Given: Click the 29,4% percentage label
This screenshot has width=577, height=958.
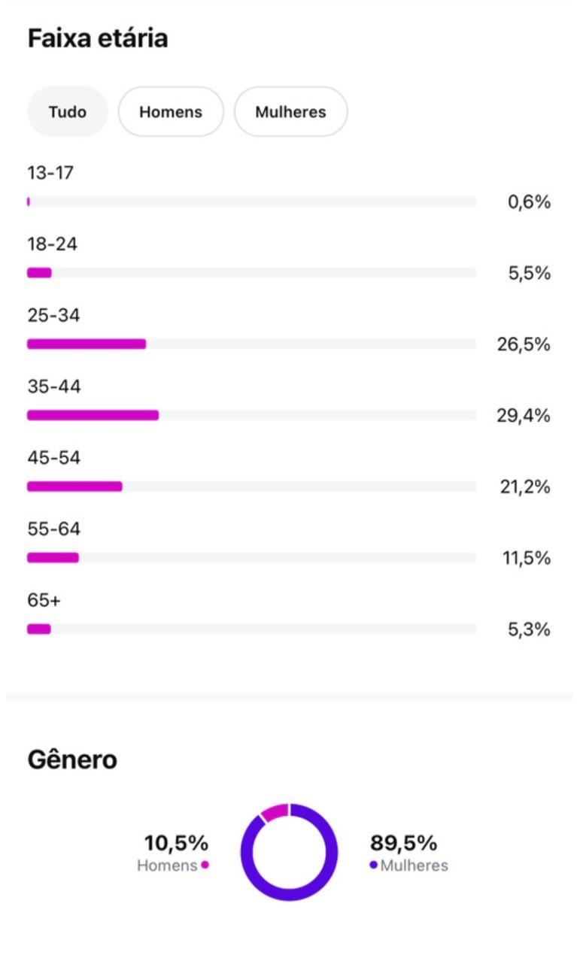Looking at the screenshot, I should point(523,415).
